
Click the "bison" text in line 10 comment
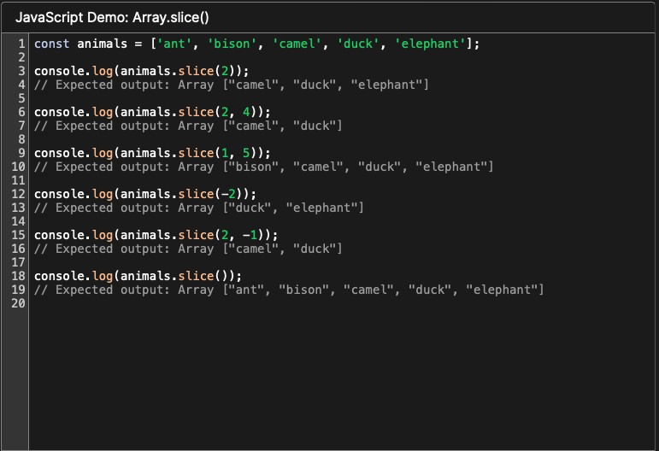253,167
